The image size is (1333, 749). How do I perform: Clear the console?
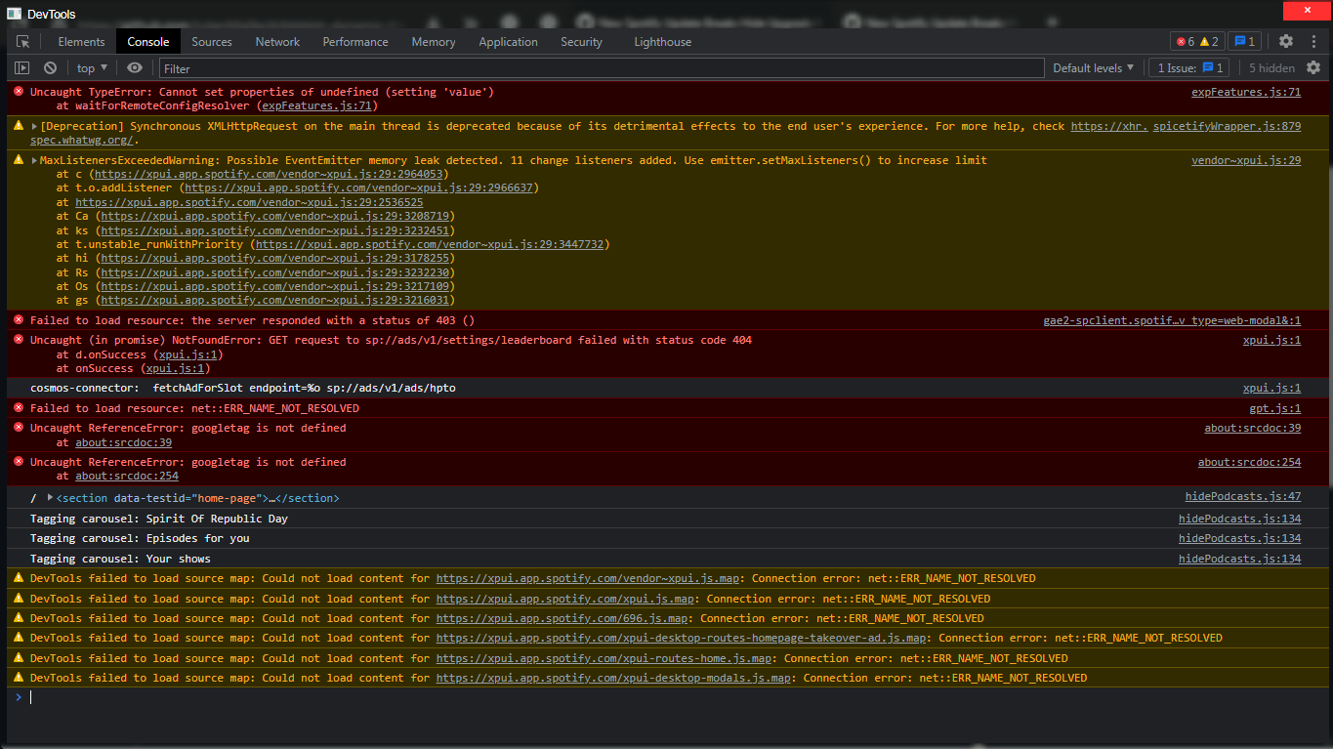pos(49,67)
